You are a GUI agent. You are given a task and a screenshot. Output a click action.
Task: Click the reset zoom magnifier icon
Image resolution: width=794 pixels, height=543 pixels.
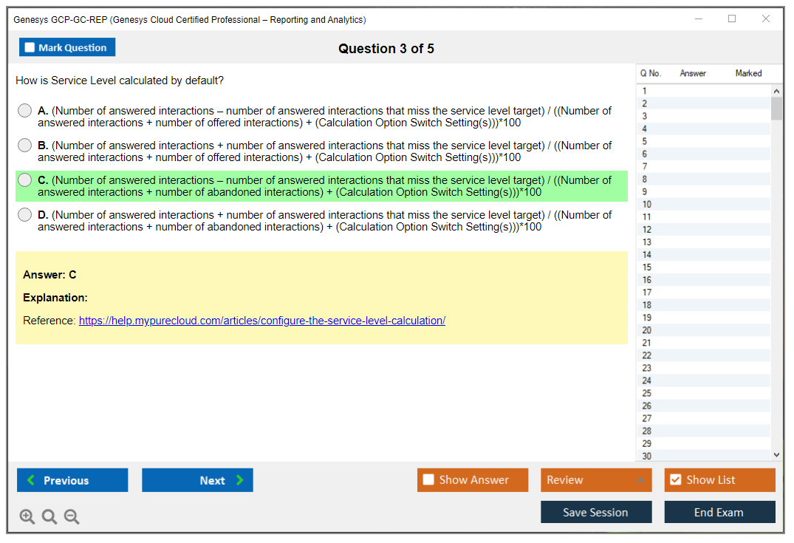tap(49, 517)
